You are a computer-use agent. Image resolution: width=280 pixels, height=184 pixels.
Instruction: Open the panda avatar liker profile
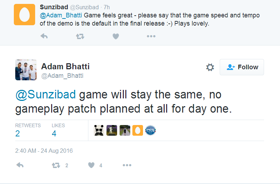99,131
